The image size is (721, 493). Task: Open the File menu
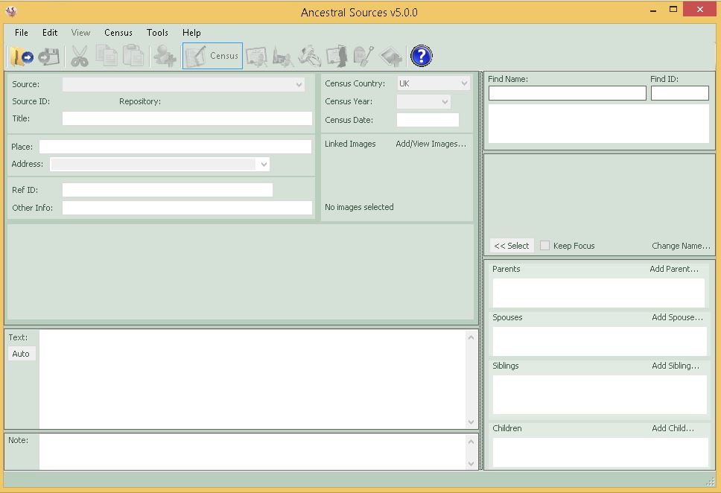(21, 33)
